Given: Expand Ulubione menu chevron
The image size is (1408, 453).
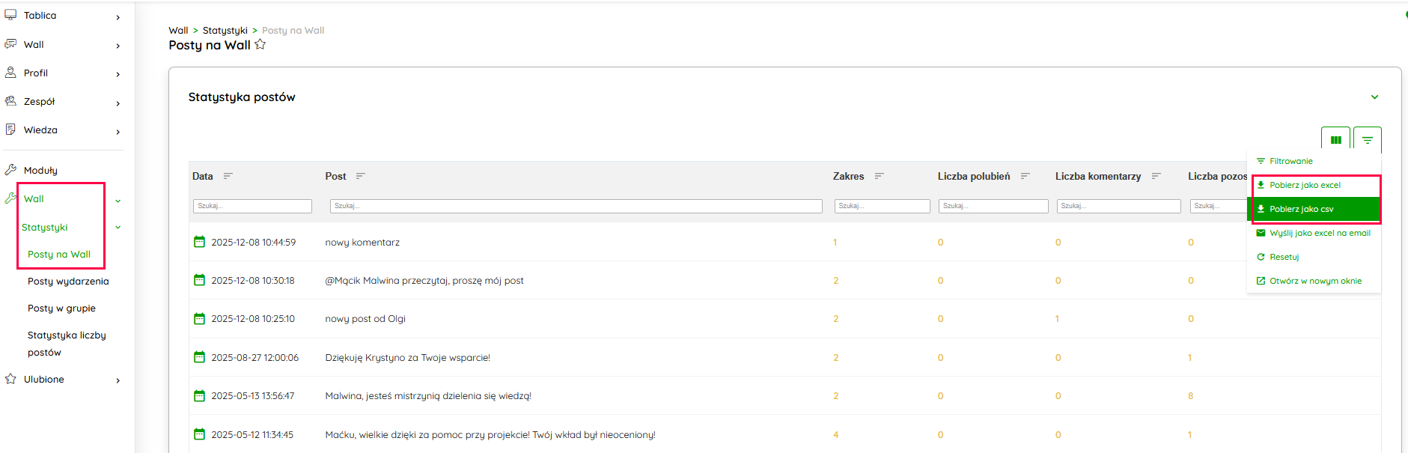Looking at the screenshot, I should tap(118, 380).
